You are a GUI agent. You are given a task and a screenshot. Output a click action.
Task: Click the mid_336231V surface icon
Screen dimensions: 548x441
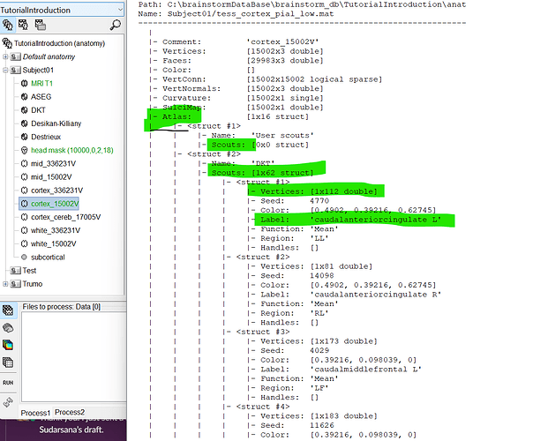(24, 163)
